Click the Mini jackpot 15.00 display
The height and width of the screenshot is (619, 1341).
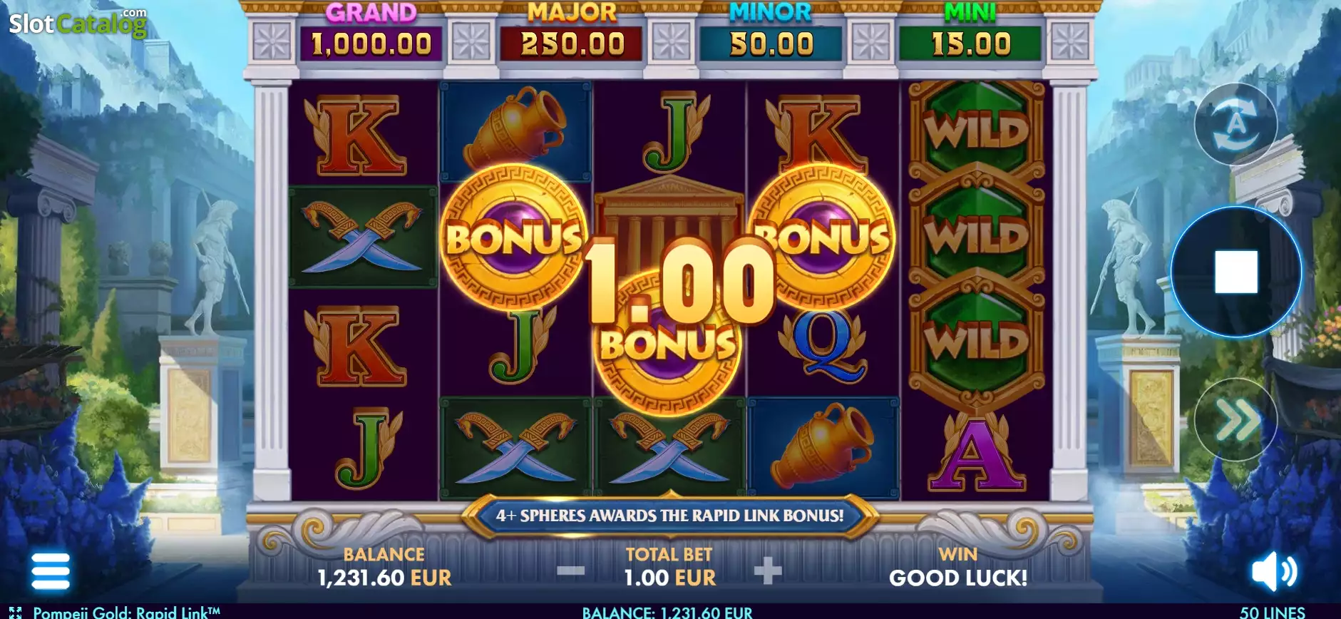tap(971, 44)
